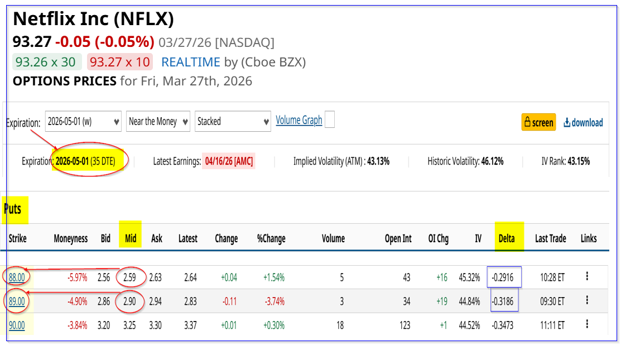The image size is (621, 345).
Task: Sort by Mid column header
Action: (131, 238)
